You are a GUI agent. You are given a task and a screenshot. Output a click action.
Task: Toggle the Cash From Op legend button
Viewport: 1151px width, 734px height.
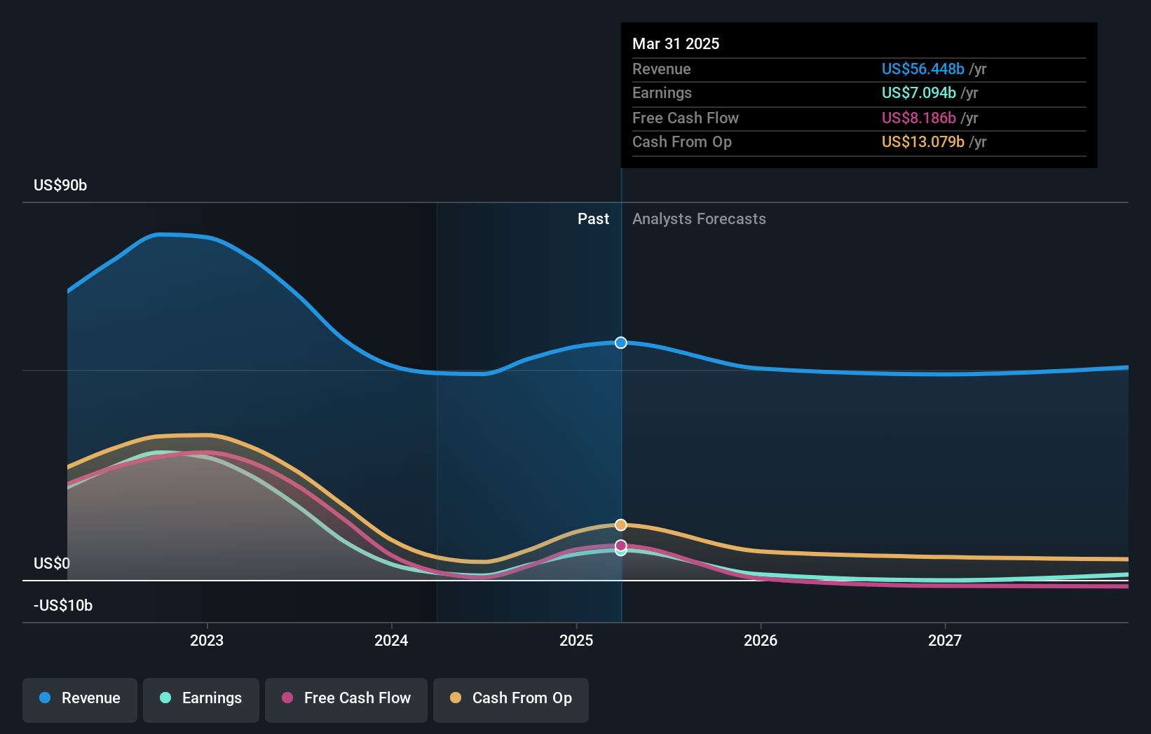click(x=511, y=700)
